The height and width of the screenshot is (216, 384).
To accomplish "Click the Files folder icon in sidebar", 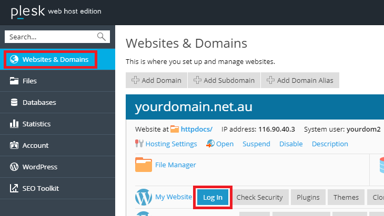I will point(14,81).
